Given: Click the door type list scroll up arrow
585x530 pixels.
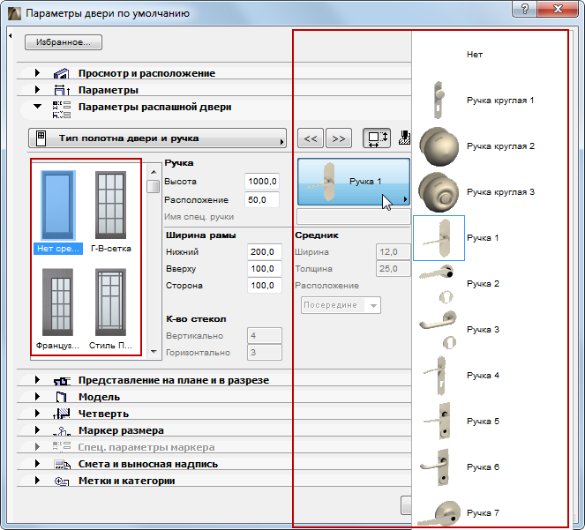Looking at the screenshot, I should click(x=154, y=172).
